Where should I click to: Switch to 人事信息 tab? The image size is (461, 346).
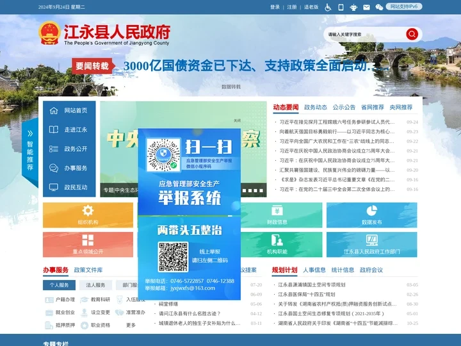pos(314,270)
